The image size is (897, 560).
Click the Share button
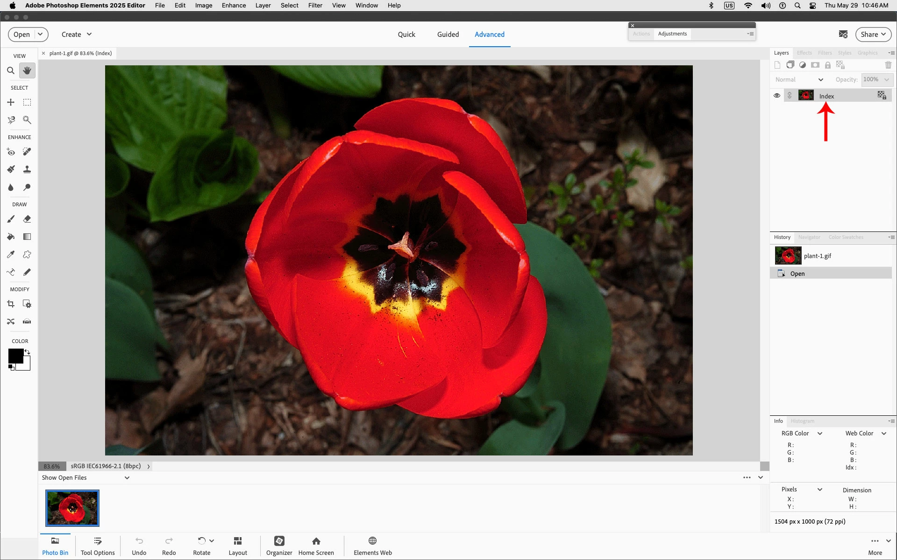pos(873,35)
